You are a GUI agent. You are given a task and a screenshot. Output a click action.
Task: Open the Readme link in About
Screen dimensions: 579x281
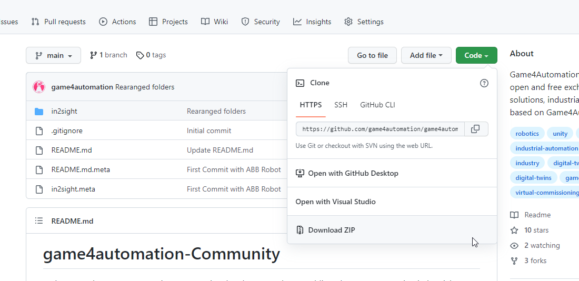click(531, 215)
